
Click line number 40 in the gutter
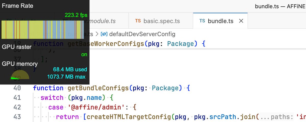coord(17,88)
